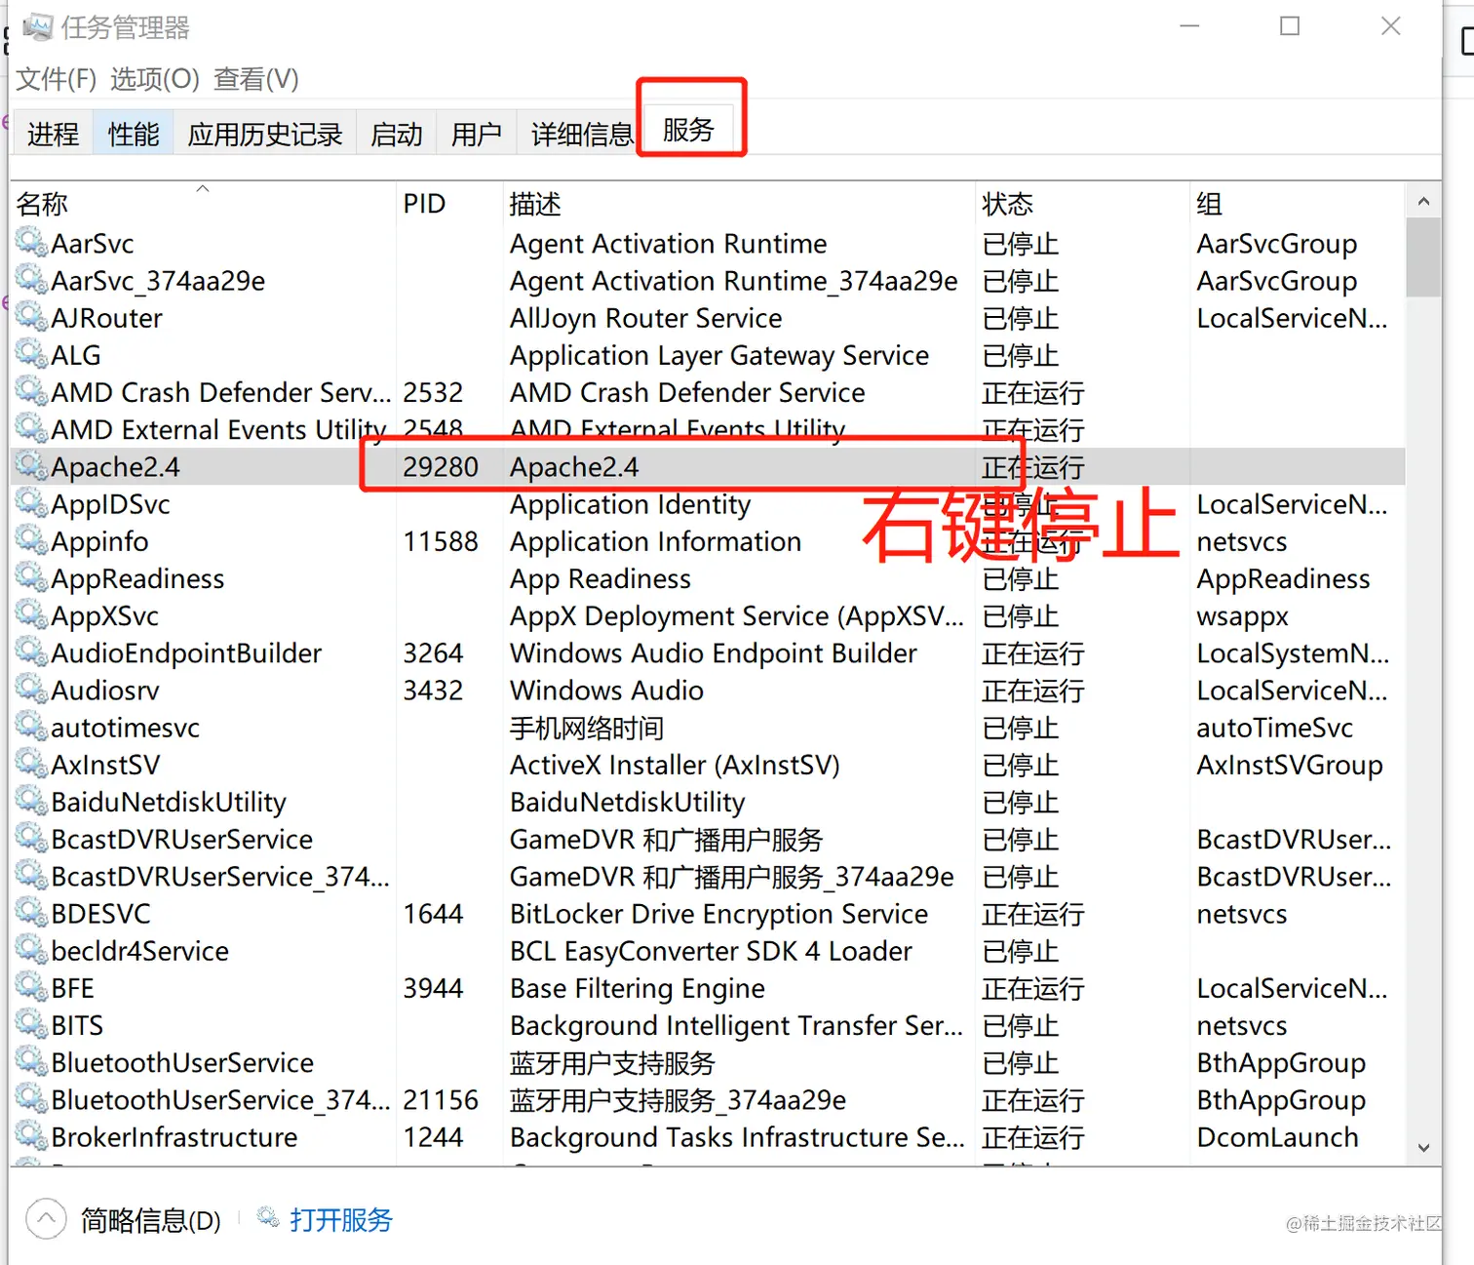Click PID 3264 of AudioEndpointBuilder
The height and width of the screenshot is (1265, 1474).
click(x=433, y=653)
